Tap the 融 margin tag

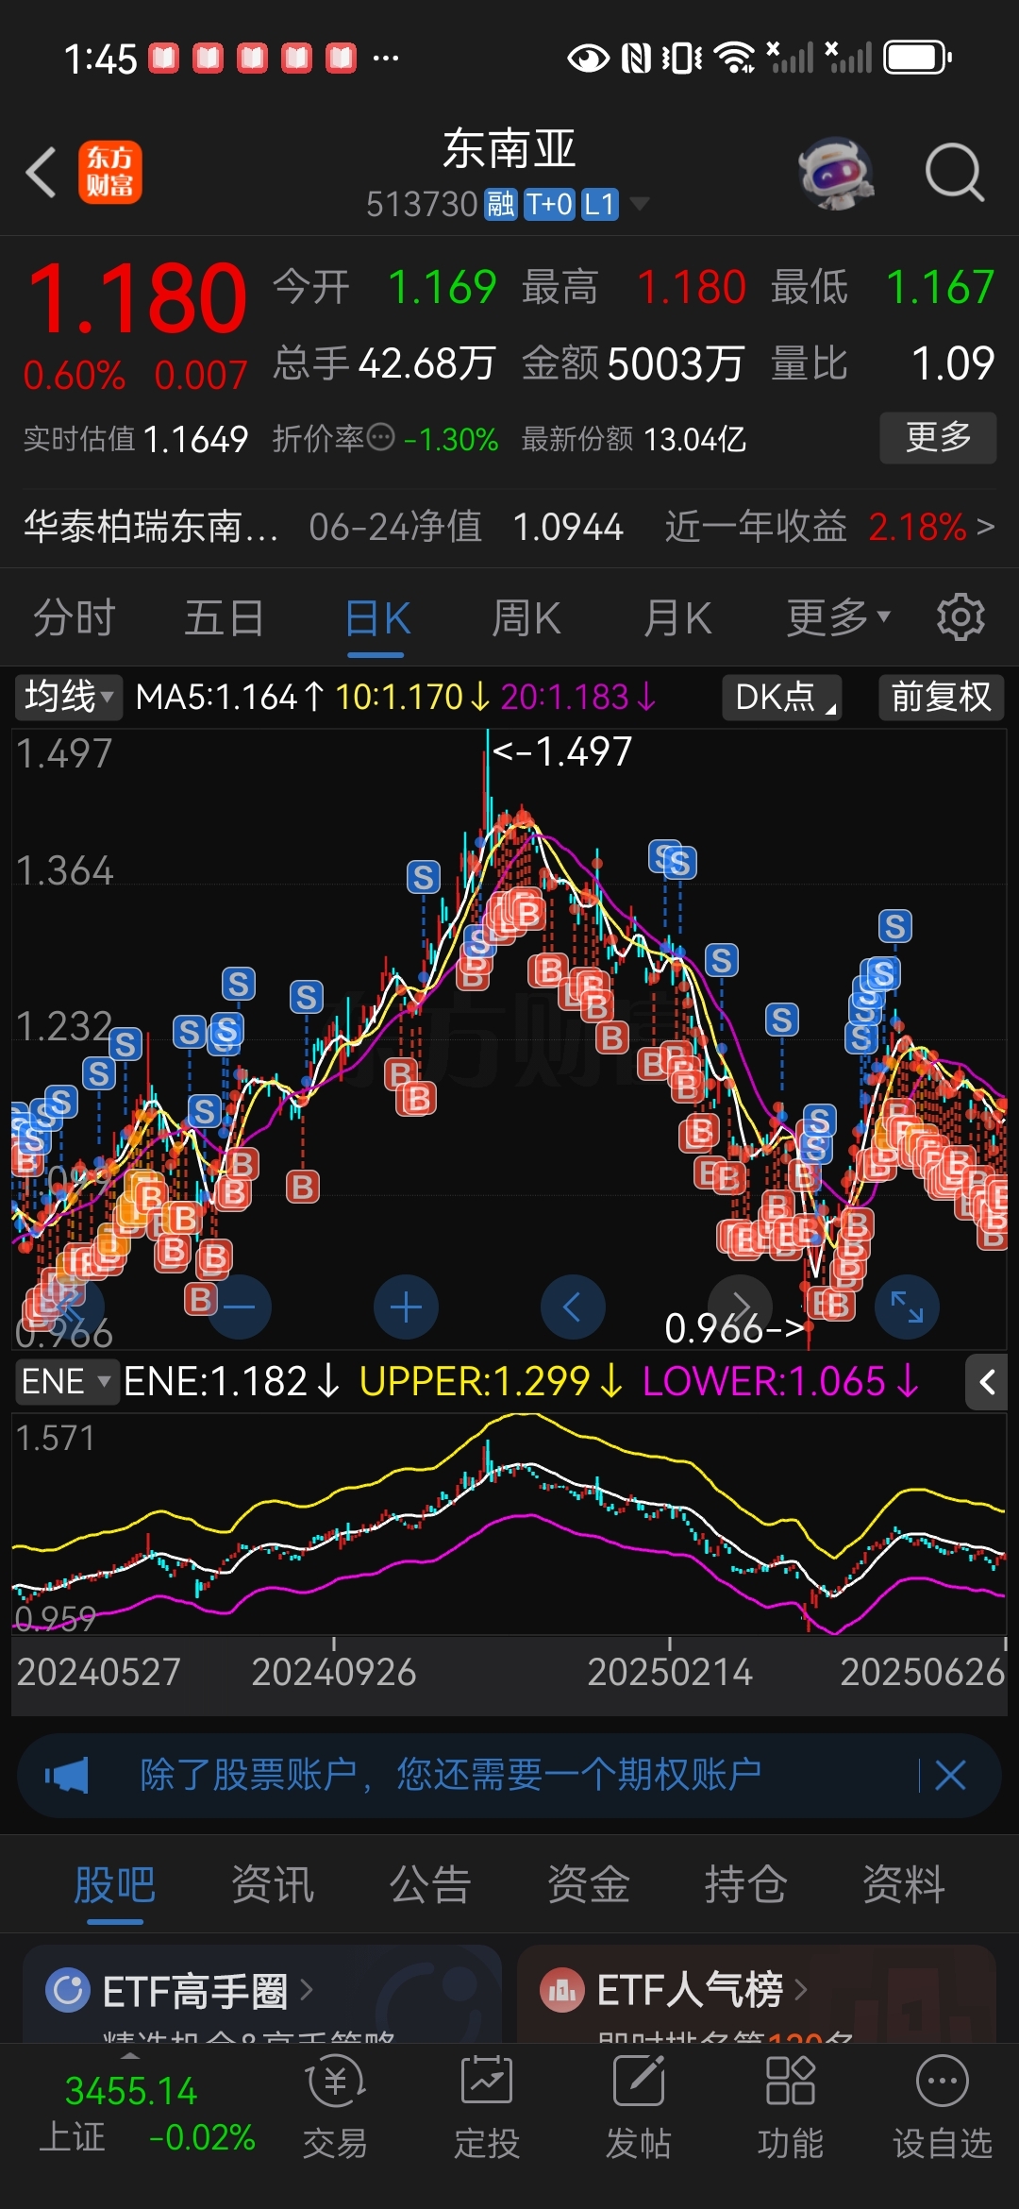pyautogui.click(x=500, y=204)
